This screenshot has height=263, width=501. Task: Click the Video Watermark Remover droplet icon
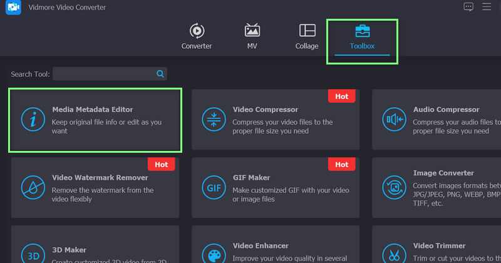[33, 187]
